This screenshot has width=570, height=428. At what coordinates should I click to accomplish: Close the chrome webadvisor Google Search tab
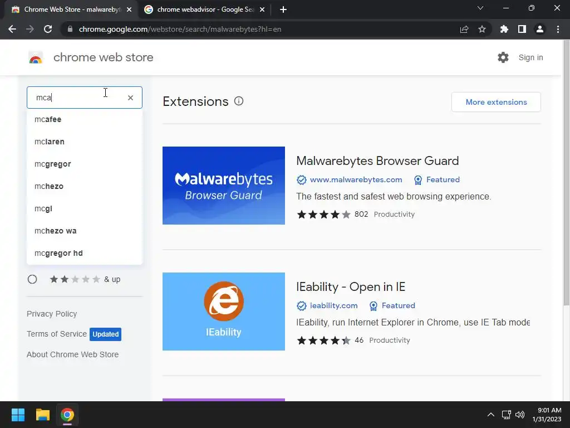coord(262,9)
